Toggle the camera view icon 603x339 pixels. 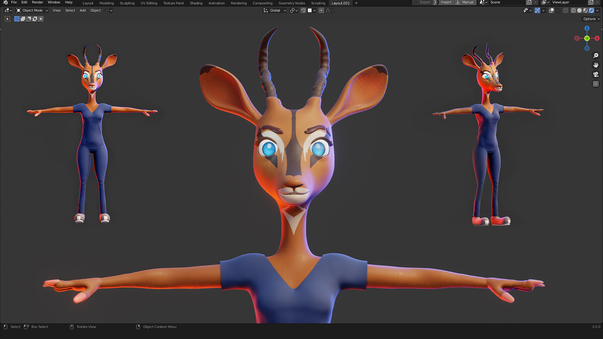[x=596, y=74]
